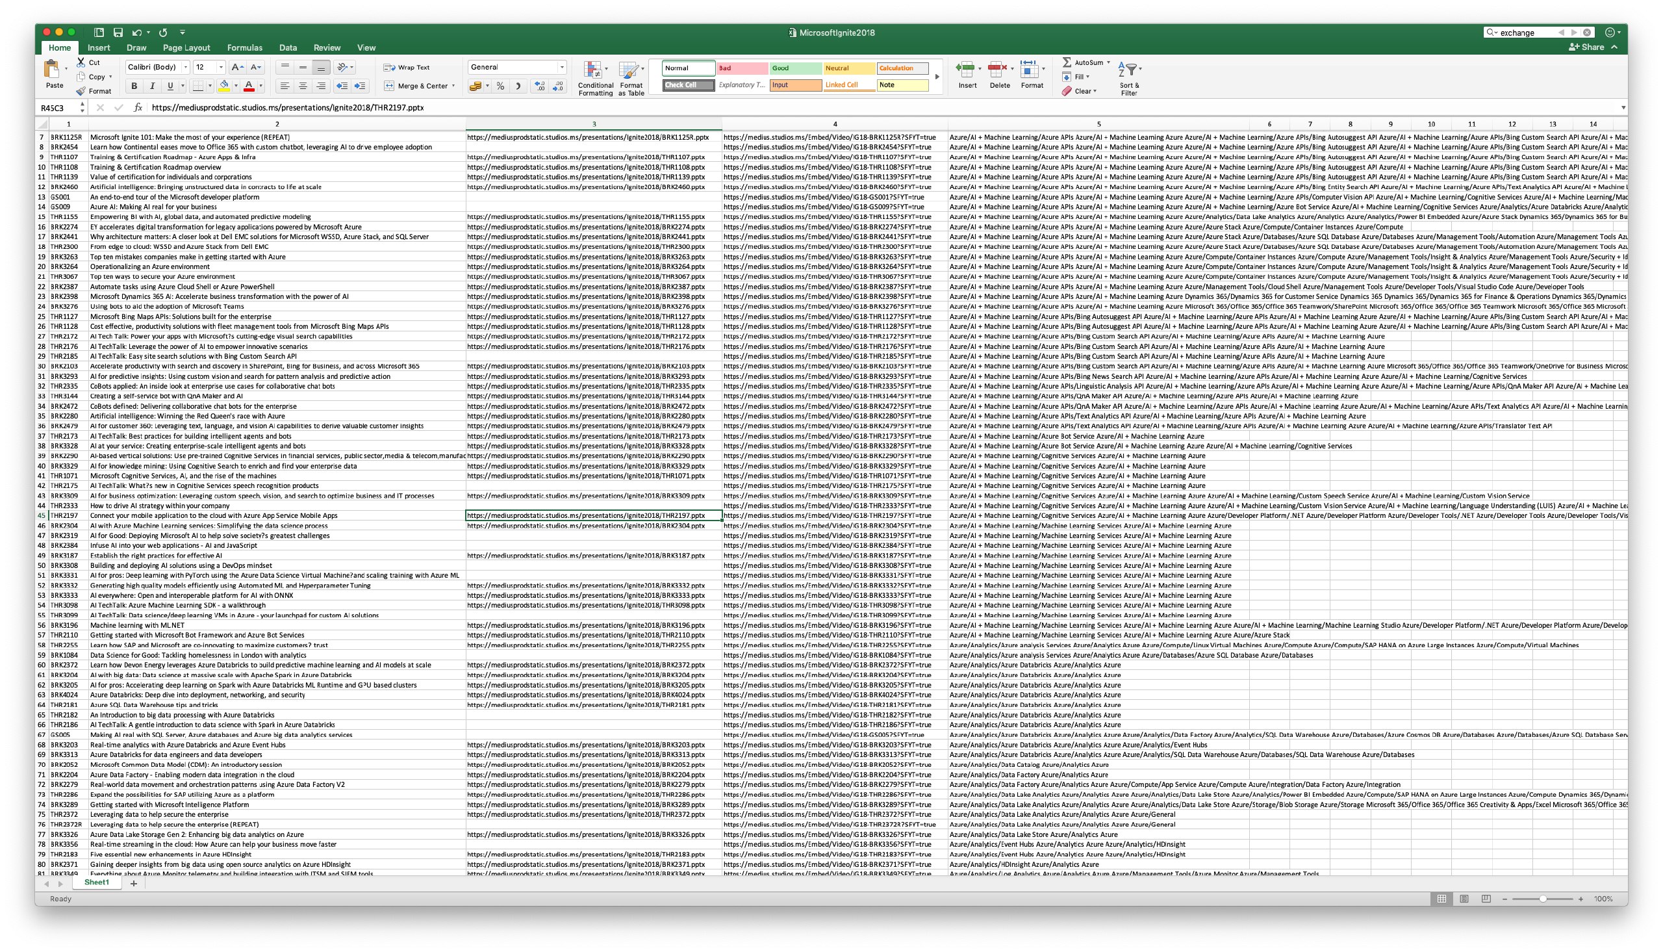The width and height of the screenshot is (1663, 952).
Task: Click the decrease decimal places icon
Action: point(558,86)
